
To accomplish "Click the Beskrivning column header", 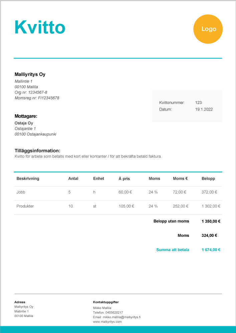I will tap(28, 178).
